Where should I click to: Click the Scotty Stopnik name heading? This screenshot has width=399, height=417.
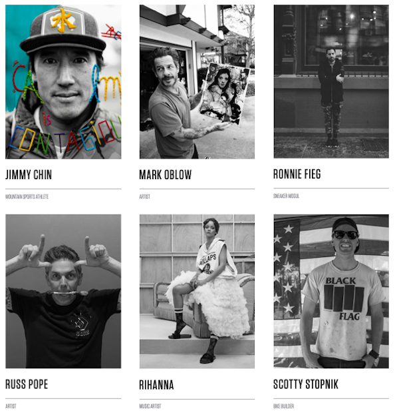[306, 384]
